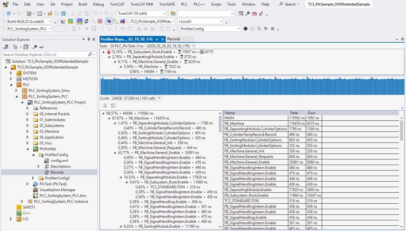The width and height of the screenshot is (406, 231).
Task: Click the Save All icon
Action: 63,14
